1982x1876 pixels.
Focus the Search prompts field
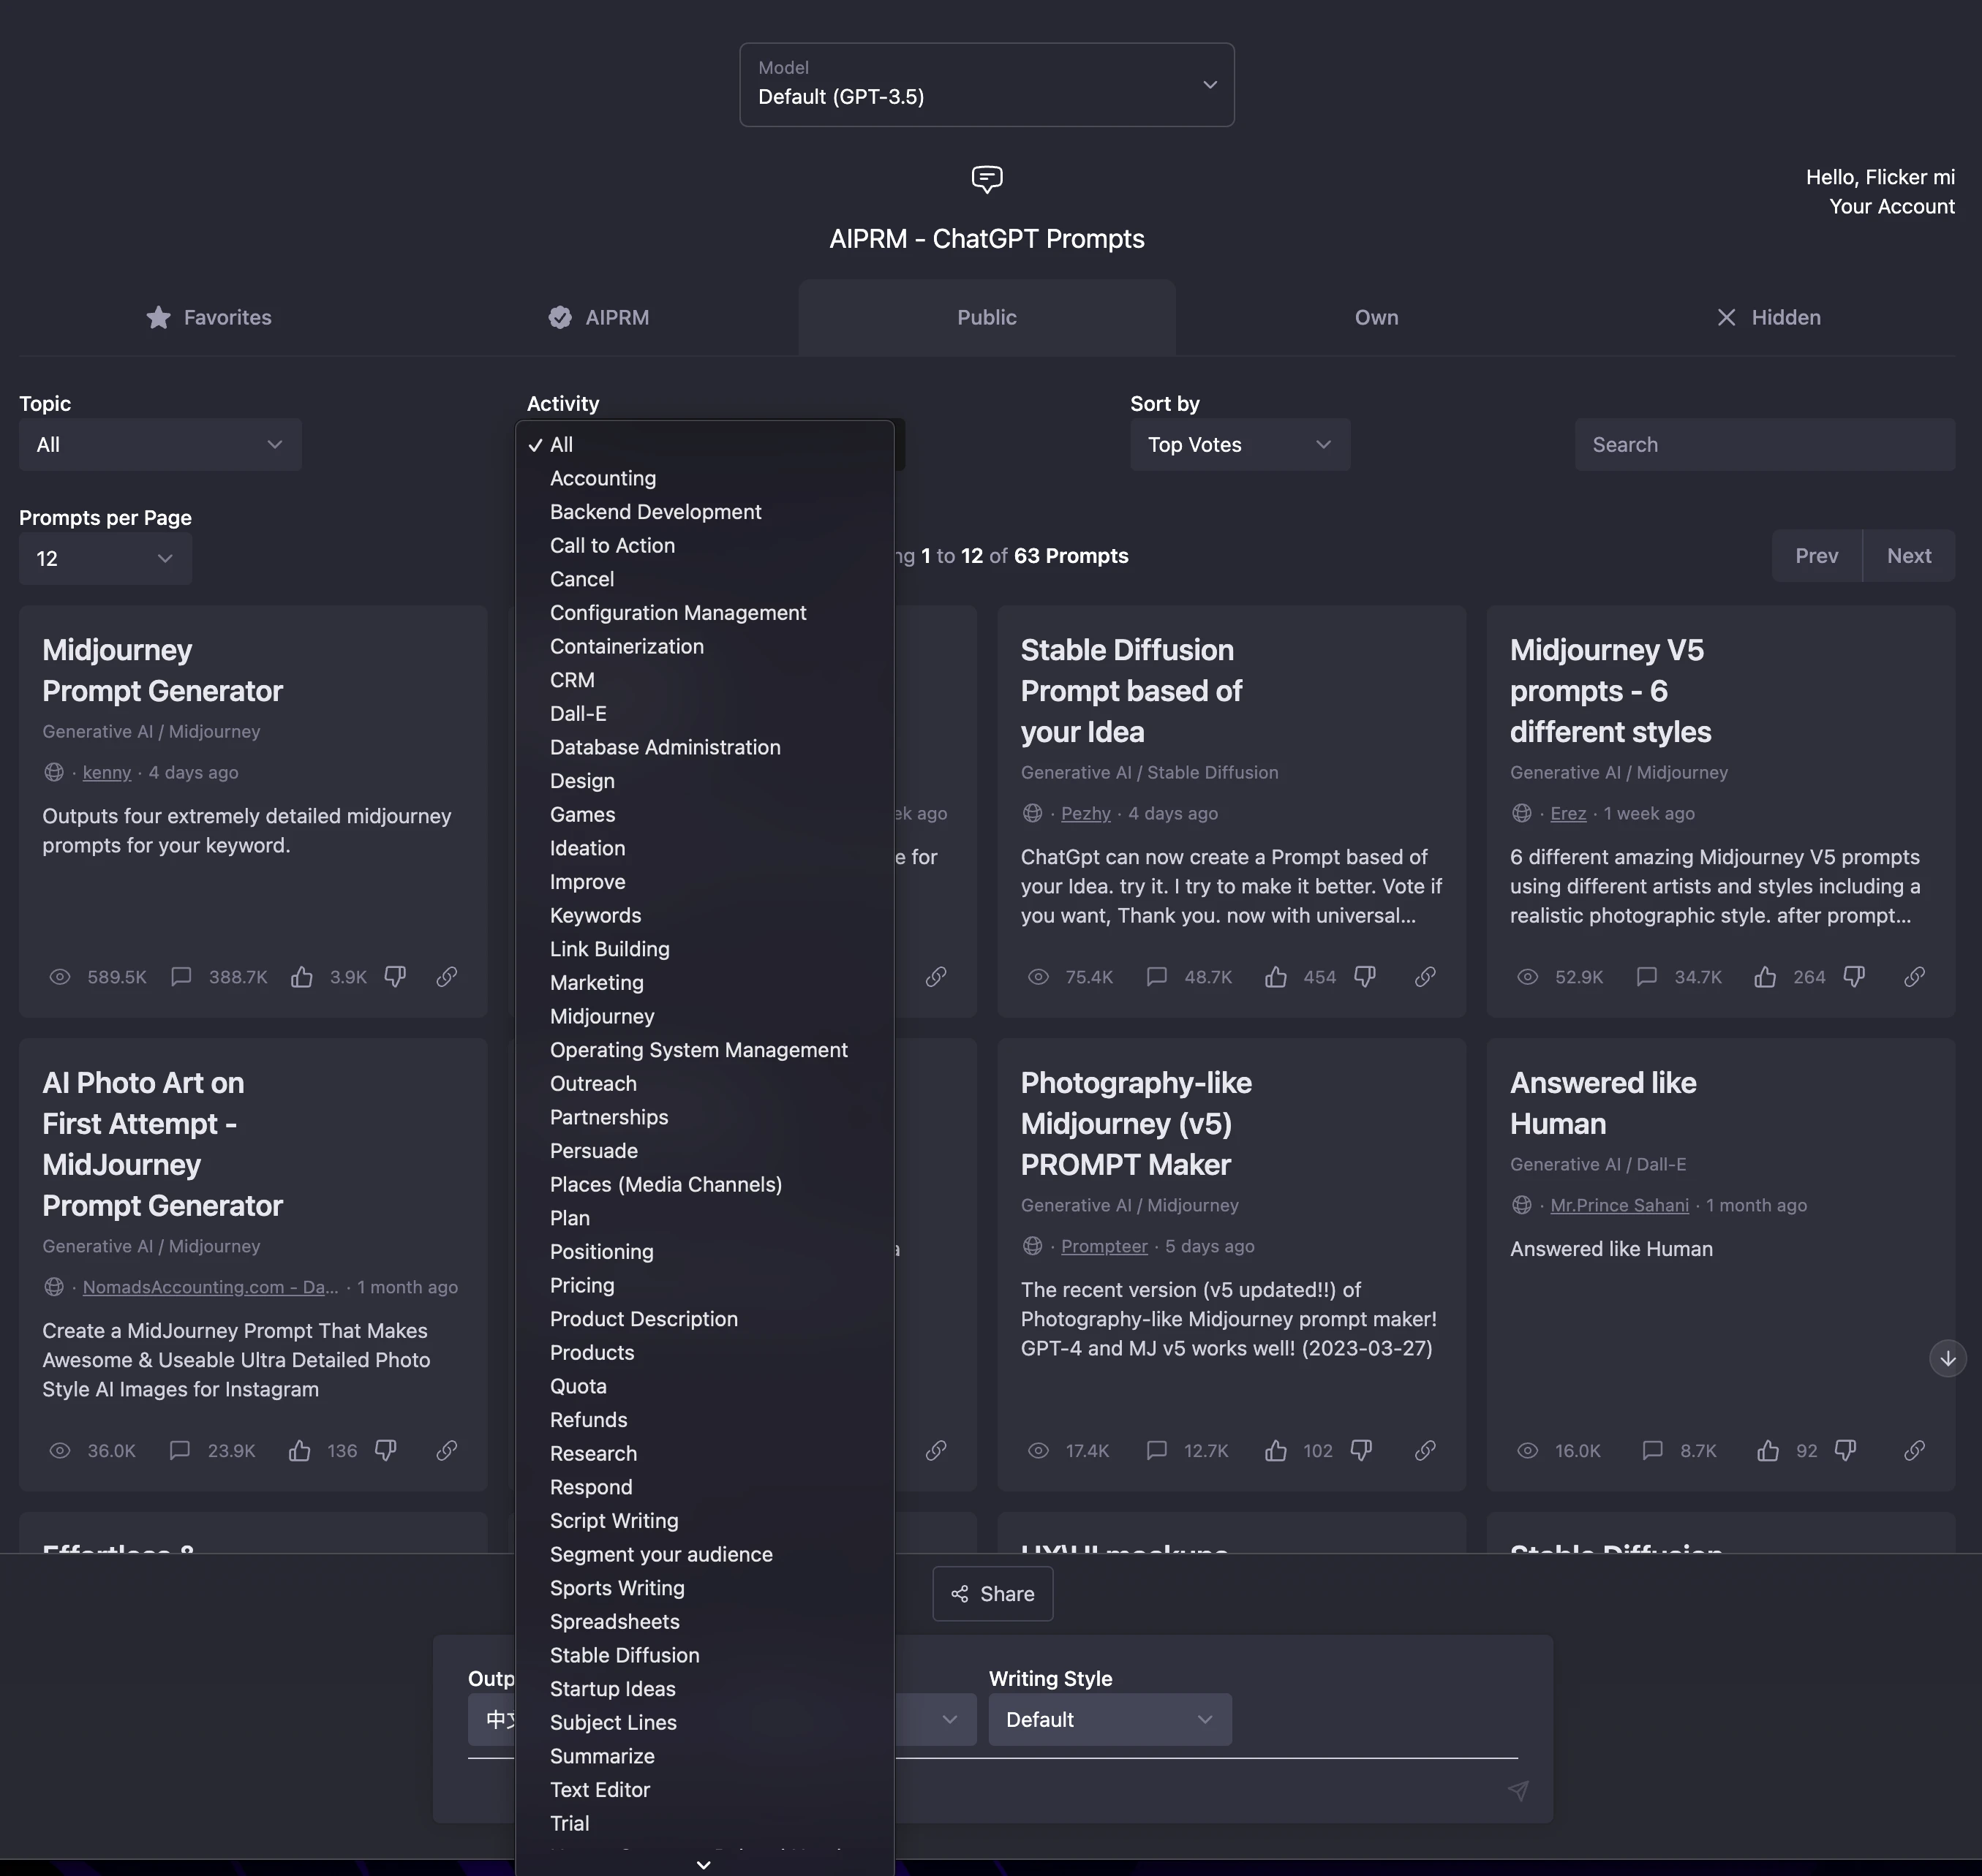click(1765, 445)
